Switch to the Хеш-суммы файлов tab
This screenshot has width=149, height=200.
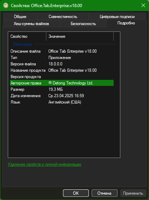(x=31, y=24)
